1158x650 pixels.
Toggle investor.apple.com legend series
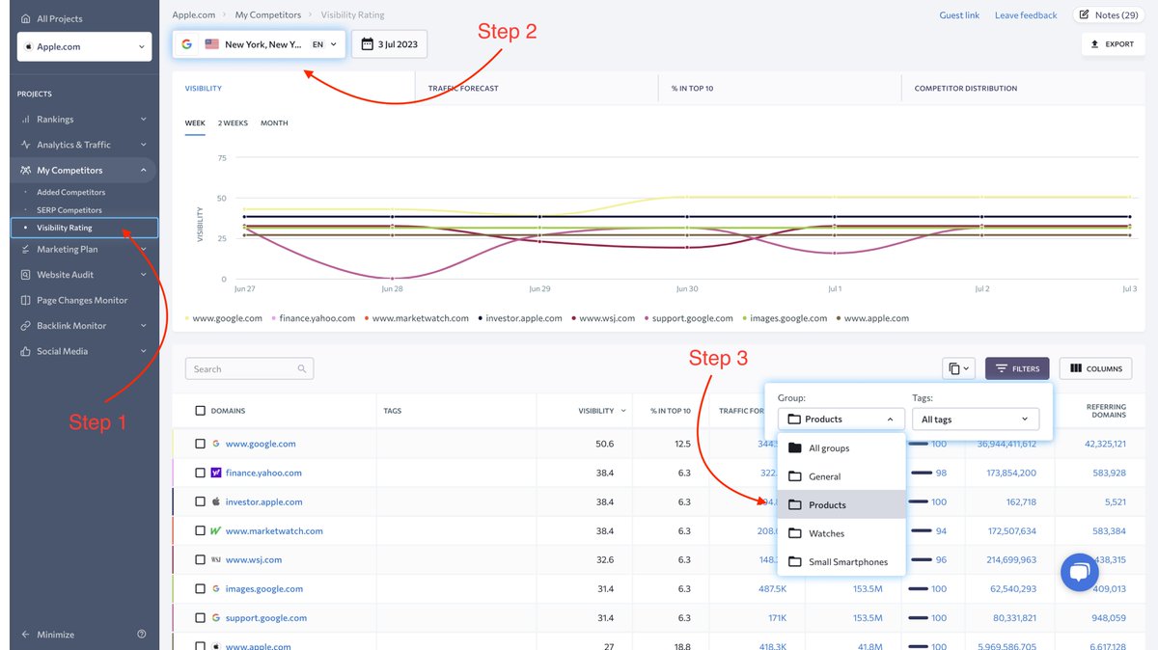pos(520,318)
